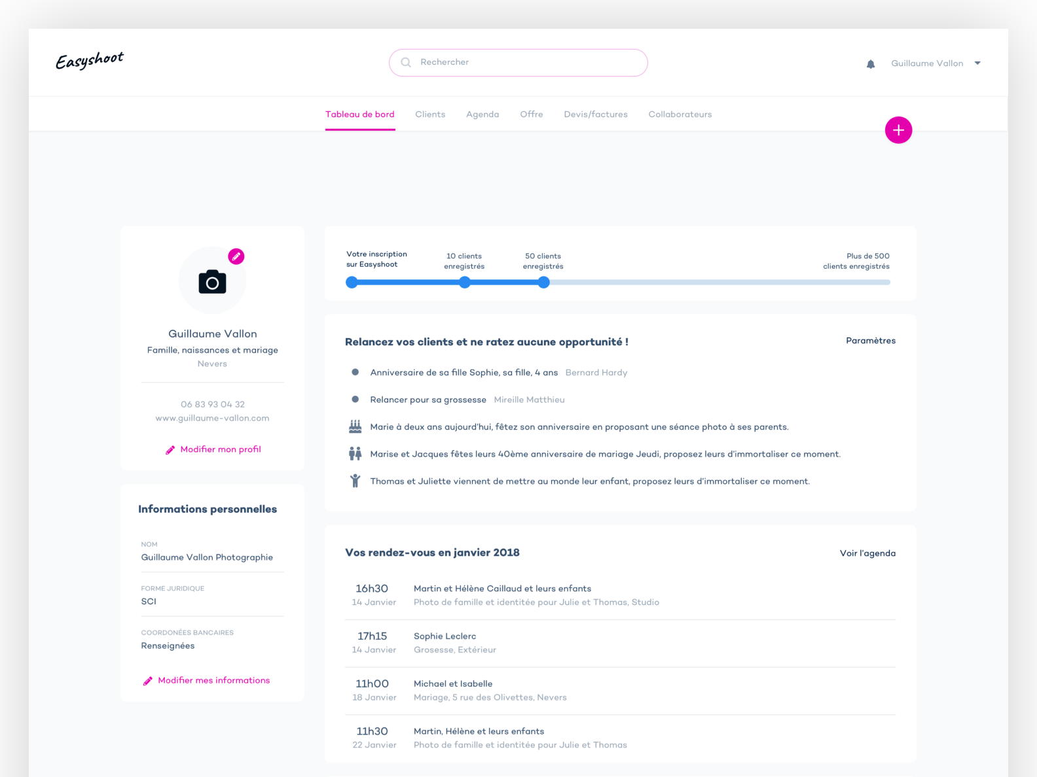Open the Collaborateurs tab
This screenshot has height=777, width=1037.
click(680, 114)
